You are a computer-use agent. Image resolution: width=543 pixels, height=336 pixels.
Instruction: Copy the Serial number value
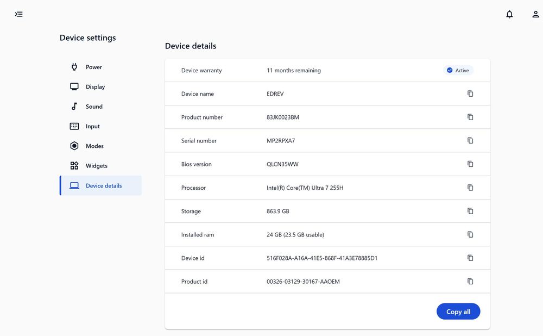click(x=470, y=140)
